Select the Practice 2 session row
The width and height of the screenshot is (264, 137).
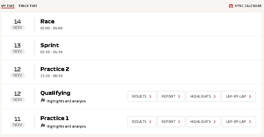pyautogui.click(x=131, y=72)
